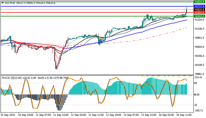
Task: Click the Sto(9,2,5) indicator label
Action: click(43, 78)
